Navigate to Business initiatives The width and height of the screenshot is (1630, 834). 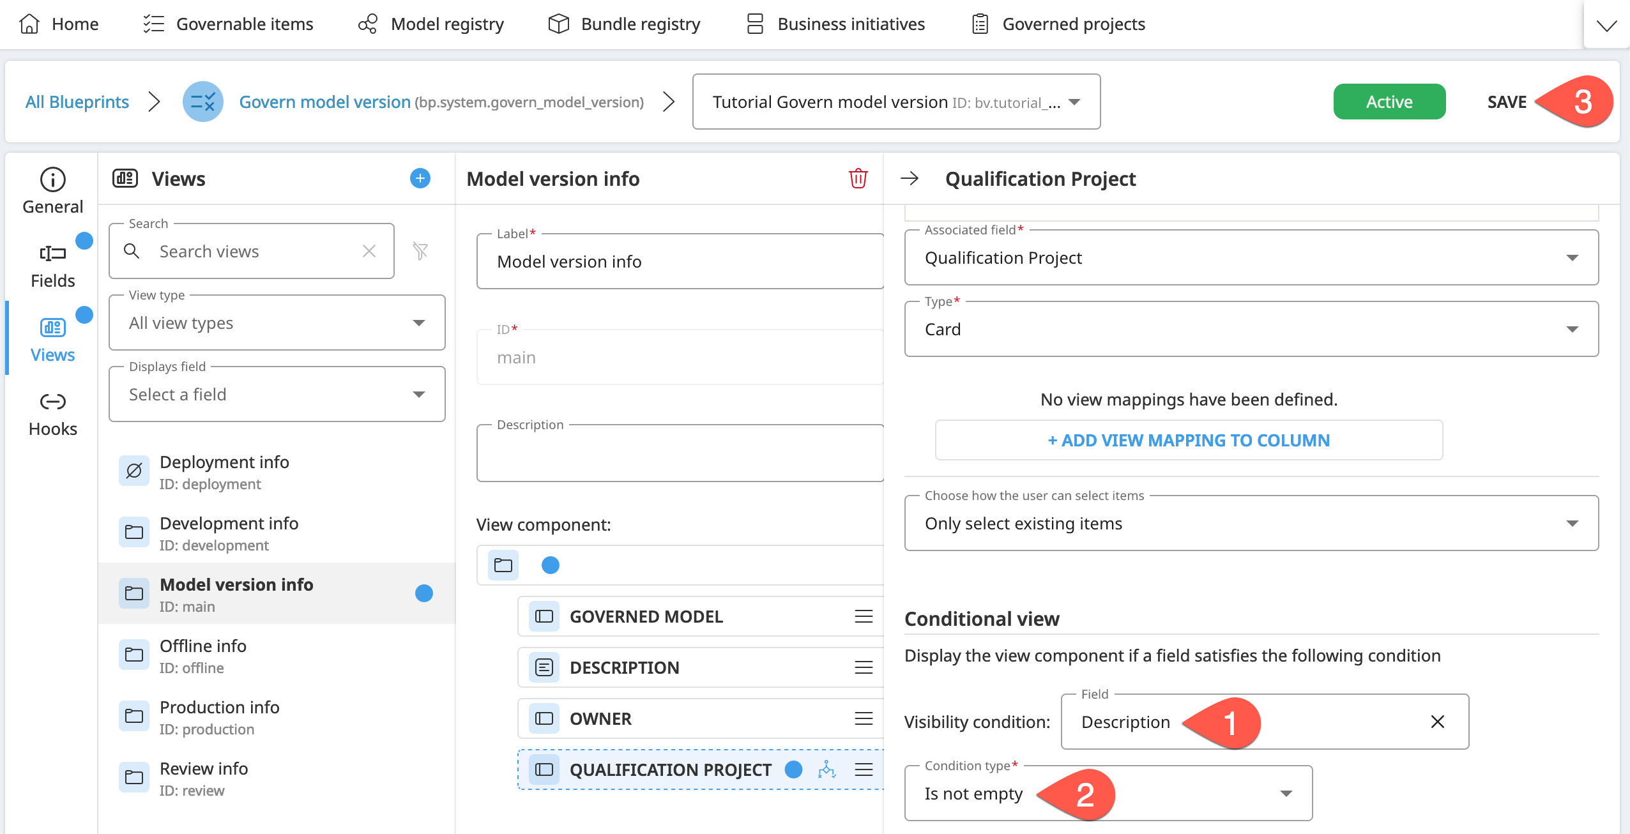coord(835,24)
